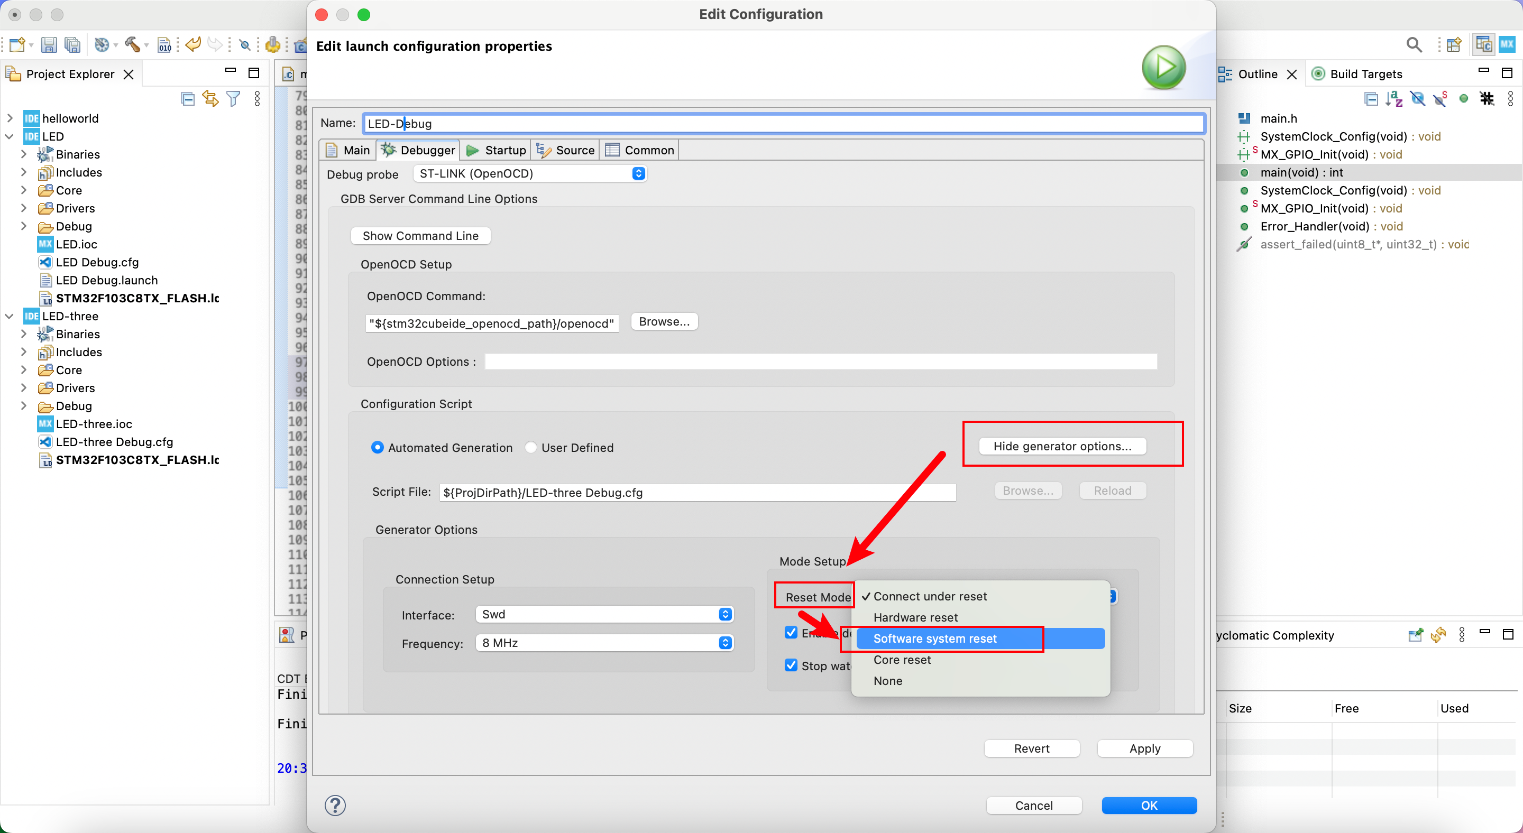Screen dimensions: 1523x833
Task: Open the Project Explorer filter icon
Action: click(x=234, y=99)
